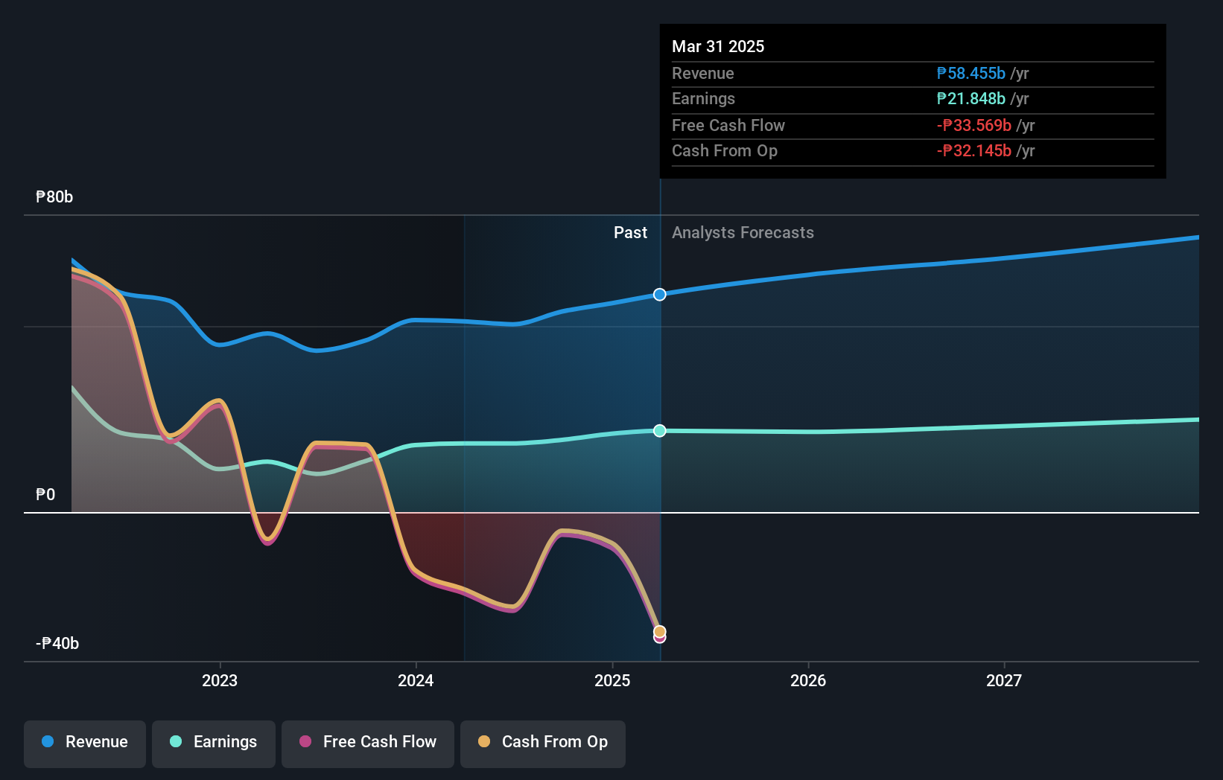
Task: Click the ₱58.455b revenue value in tooltip
Action: (971, 74)
